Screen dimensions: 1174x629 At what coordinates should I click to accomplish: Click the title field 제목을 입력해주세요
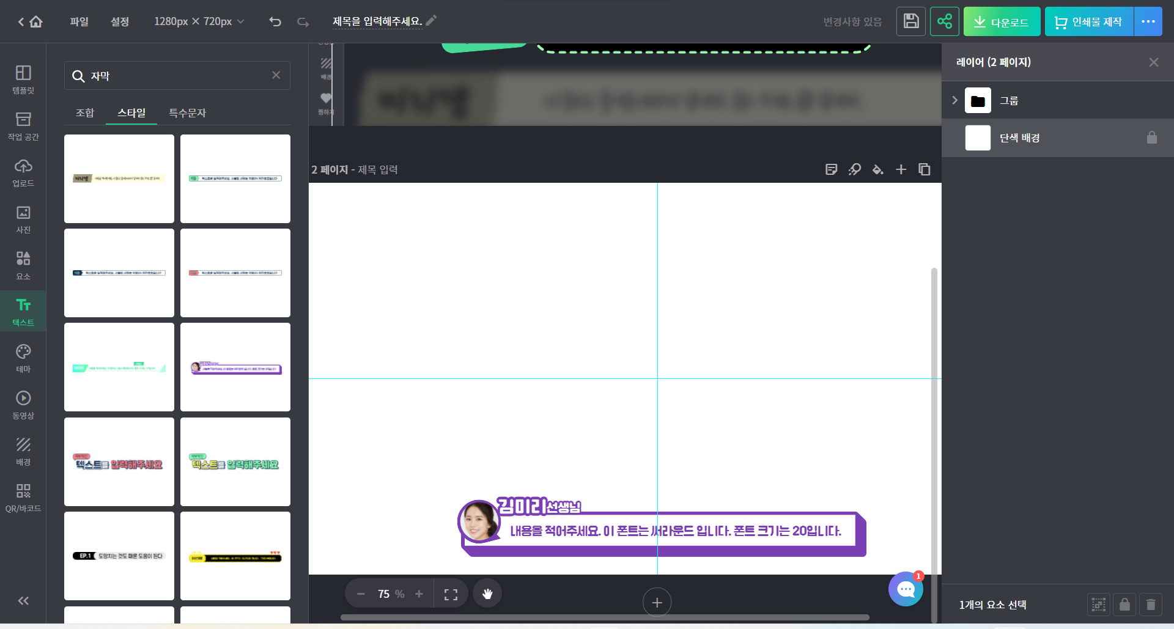pyautogui.click(x=377, y=21)
